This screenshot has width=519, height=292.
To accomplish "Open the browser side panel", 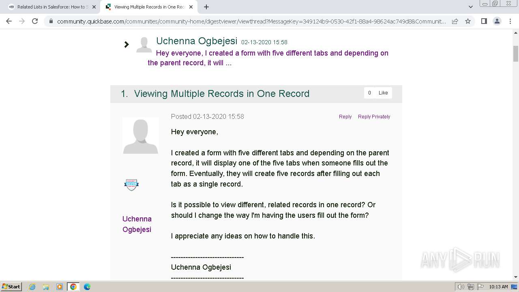I will coord(484,21).
